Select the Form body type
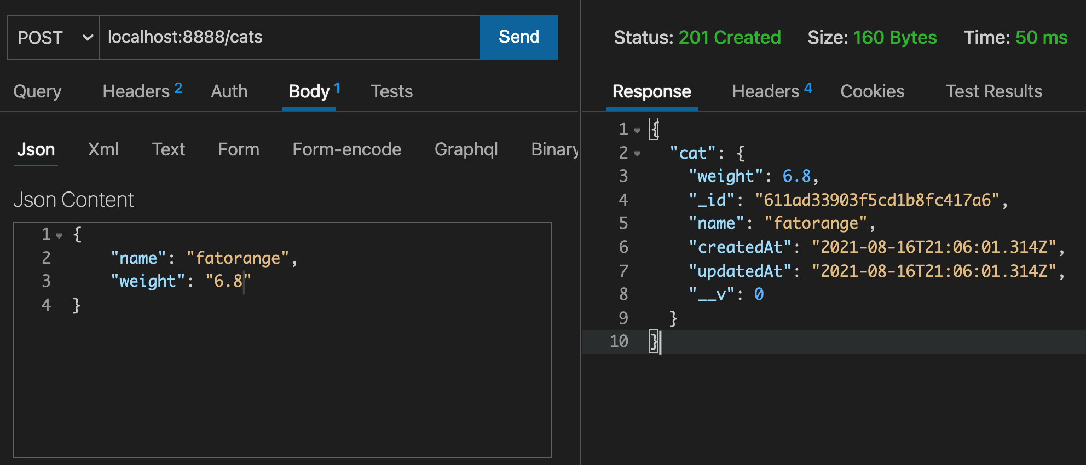This screenshot has height=465, width=1086. [x=238, y=149]
